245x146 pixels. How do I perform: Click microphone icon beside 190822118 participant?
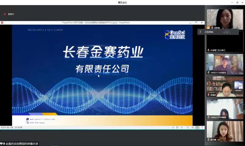[x=208, y=73]
